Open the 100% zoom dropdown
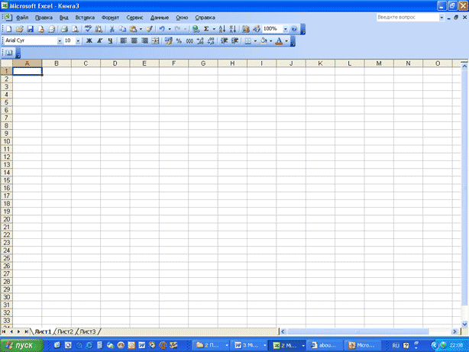This screenshot has width=469, height=352. click(286, 29)
